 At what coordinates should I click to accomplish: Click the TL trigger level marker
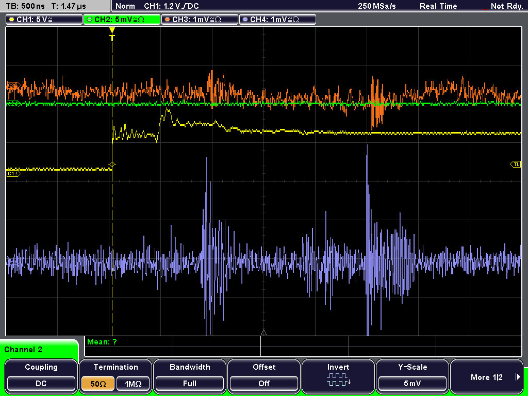point(516,164)
